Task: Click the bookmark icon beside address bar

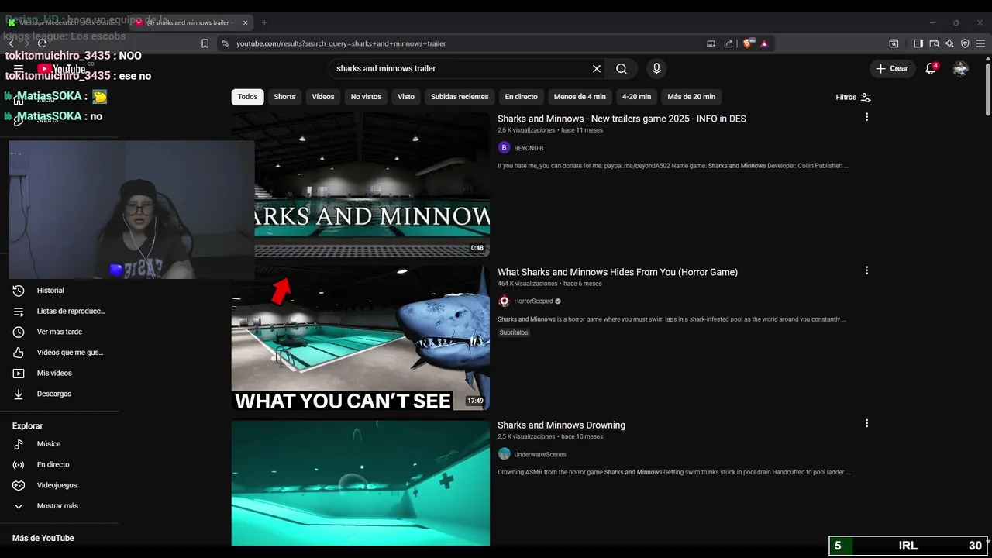Action: tap(205, 43)
